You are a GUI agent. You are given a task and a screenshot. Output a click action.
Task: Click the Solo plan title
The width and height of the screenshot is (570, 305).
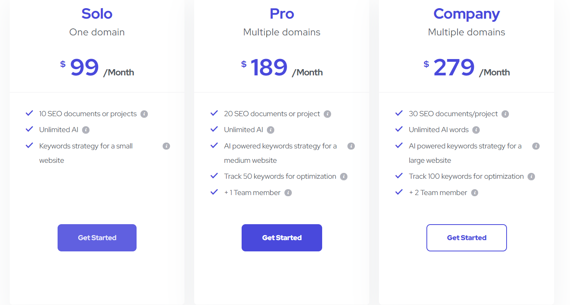pyautogui.click(x=97, y=14)
